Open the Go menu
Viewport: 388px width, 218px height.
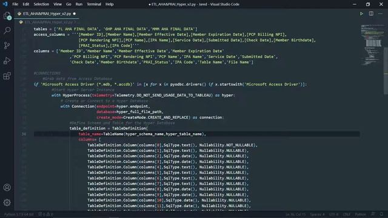(69, 4)
